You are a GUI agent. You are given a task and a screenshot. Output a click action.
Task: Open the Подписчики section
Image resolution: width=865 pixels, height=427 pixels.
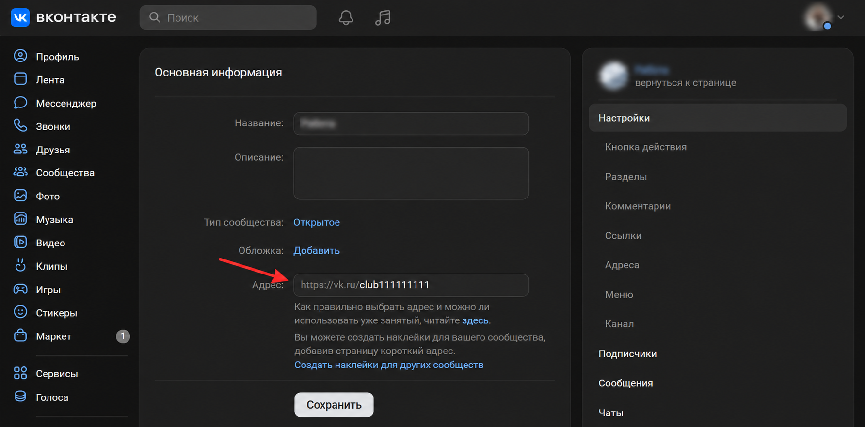pyautogui.click(x=627, y=354)
